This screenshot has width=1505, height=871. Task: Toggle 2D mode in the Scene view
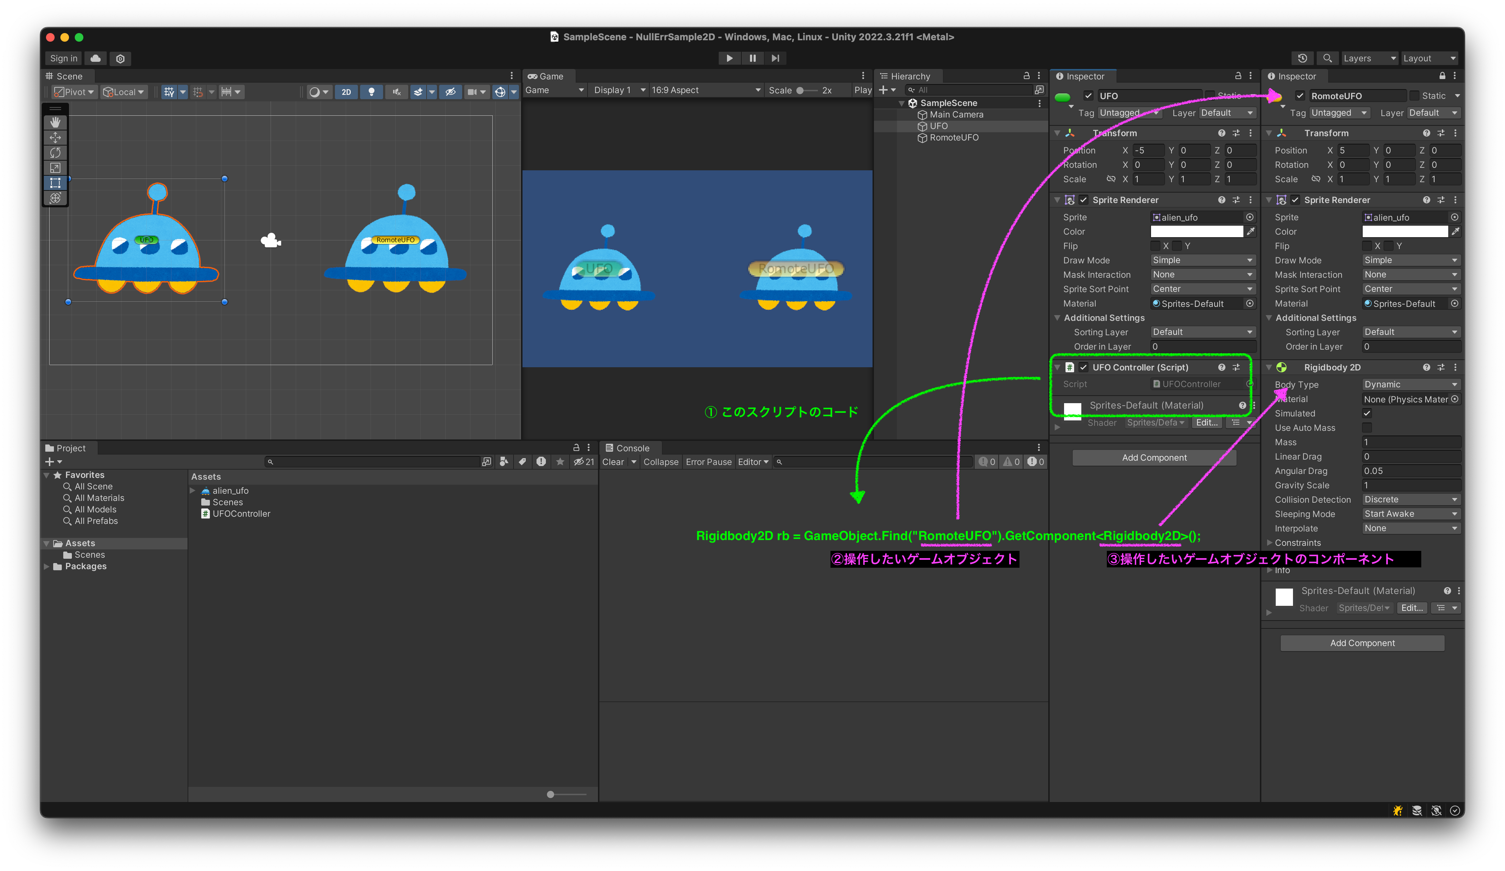click(x=346, y=92)
